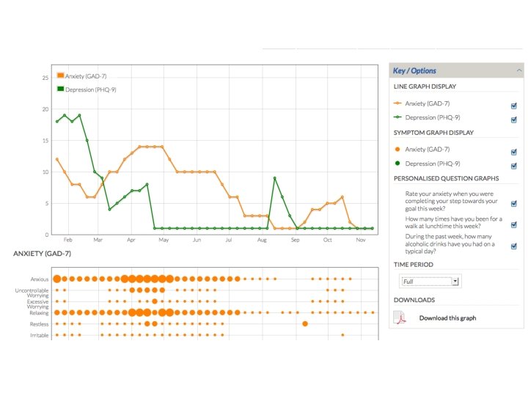Click green line marker for Depression line graph
This screenshot has height=396, width=528.
(x=397, y=117)
